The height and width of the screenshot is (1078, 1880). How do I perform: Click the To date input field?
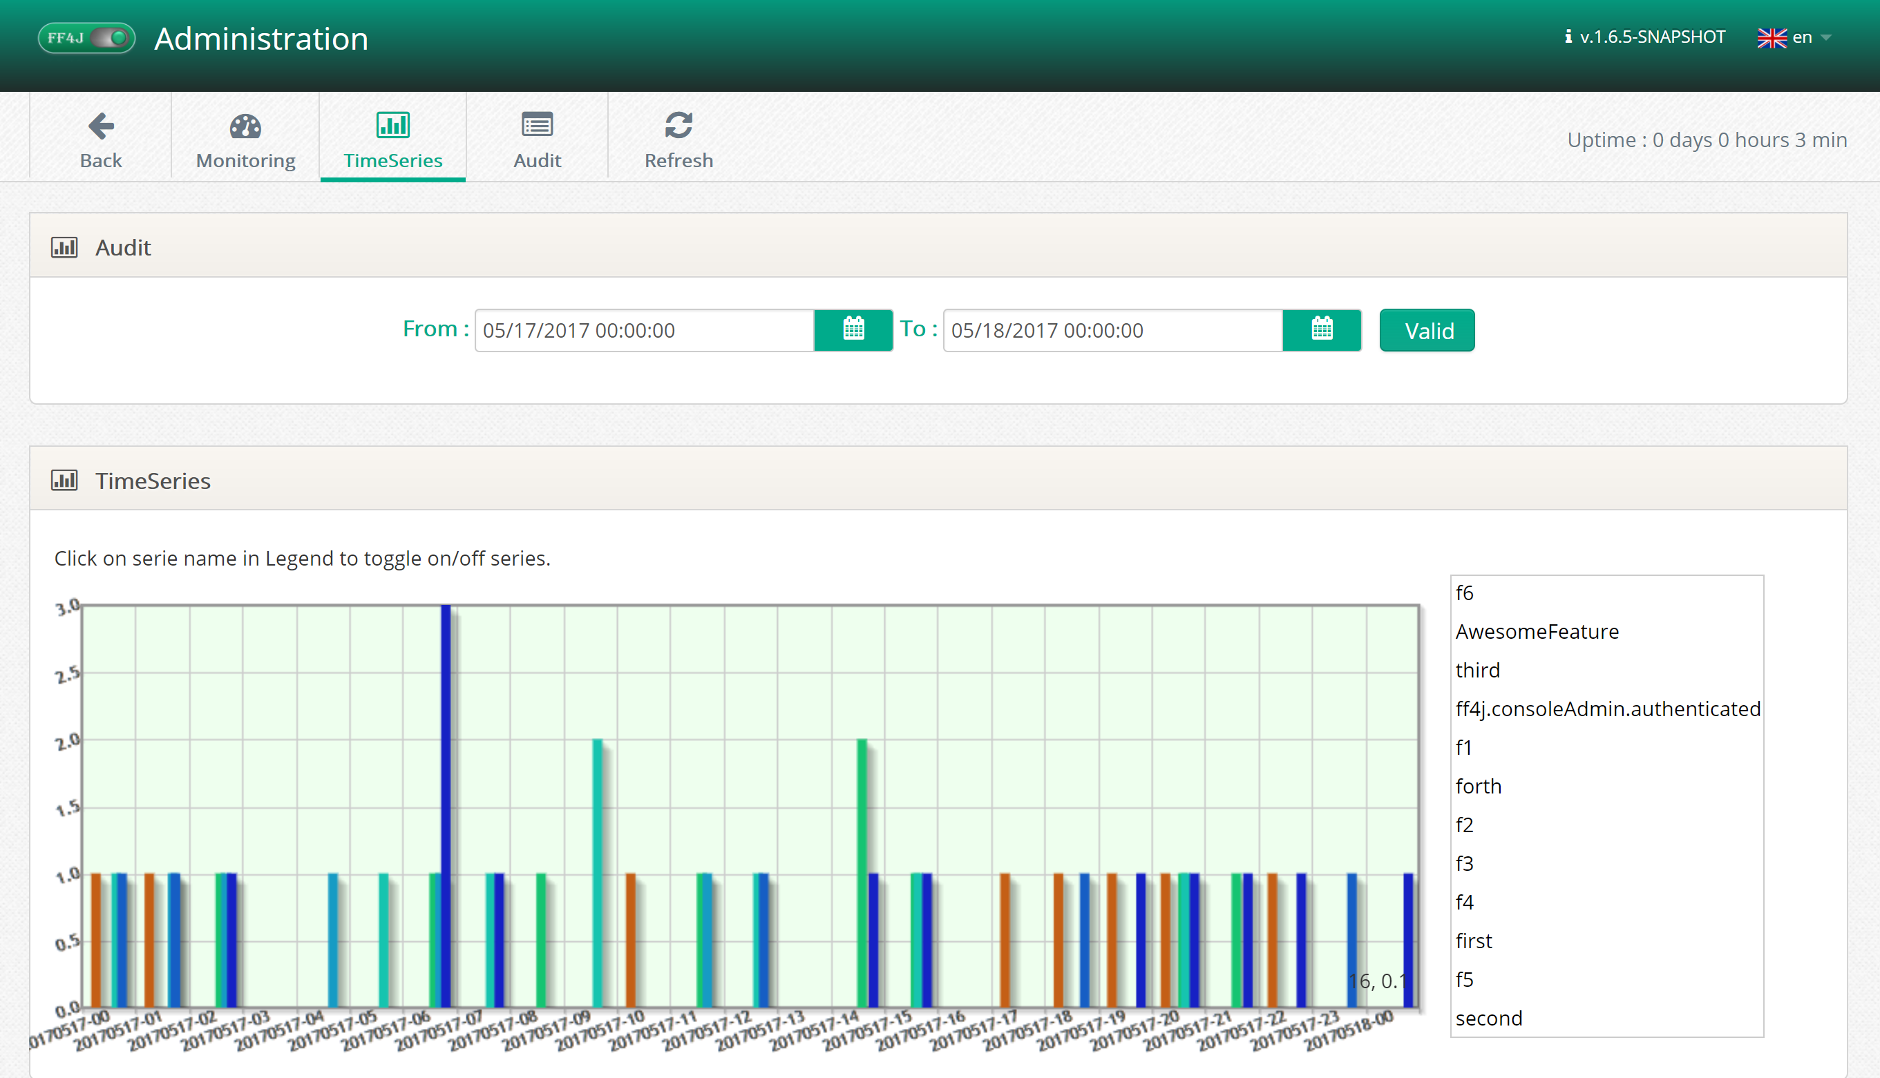tap(1112, 330)
